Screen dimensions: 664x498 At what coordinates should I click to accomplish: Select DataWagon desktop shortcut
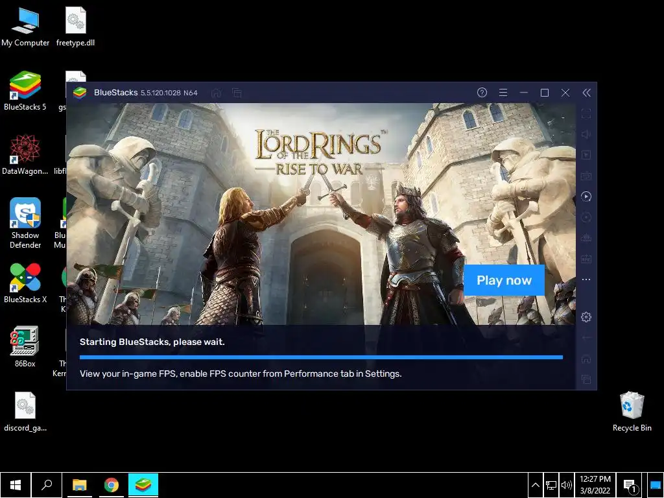[x=25, y=155]
